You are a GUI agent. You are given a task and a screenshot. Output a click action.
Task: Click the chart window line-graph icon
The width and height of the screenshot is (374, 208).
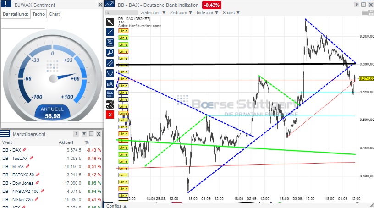pos(110,4)
